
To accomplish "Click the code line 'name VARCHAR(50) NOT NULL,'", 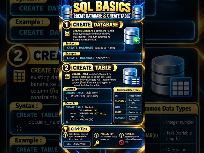I will tap(88, 113).
